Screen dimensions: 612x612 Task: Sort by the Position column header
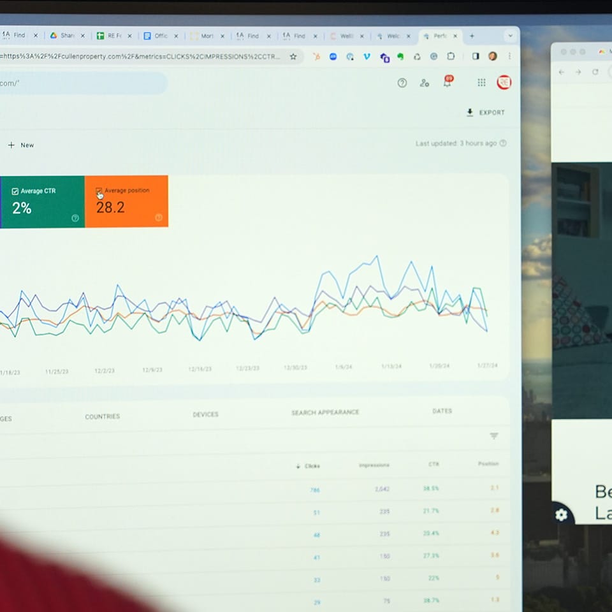click(488, 463)
